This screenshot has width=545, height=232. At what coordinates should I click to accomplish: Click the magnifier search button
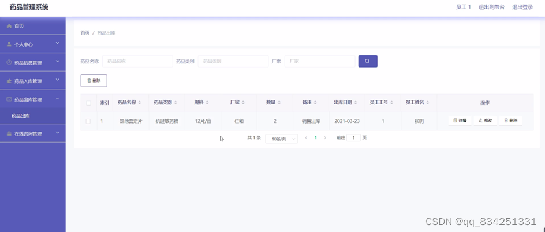click(368, 61)
